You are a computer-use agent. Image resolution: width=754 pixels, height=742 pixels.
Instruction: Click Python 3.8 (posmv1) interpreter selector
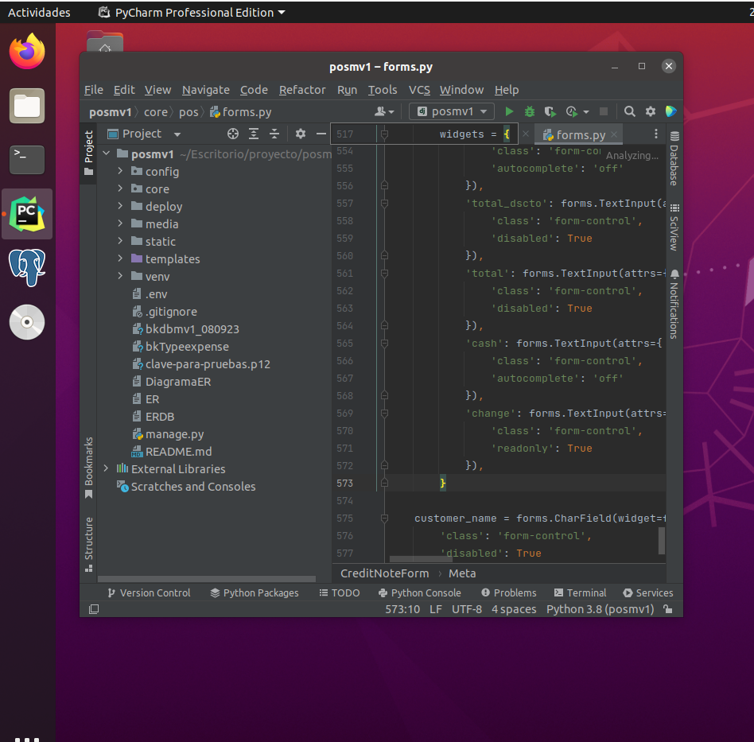[x=600, y=609]
